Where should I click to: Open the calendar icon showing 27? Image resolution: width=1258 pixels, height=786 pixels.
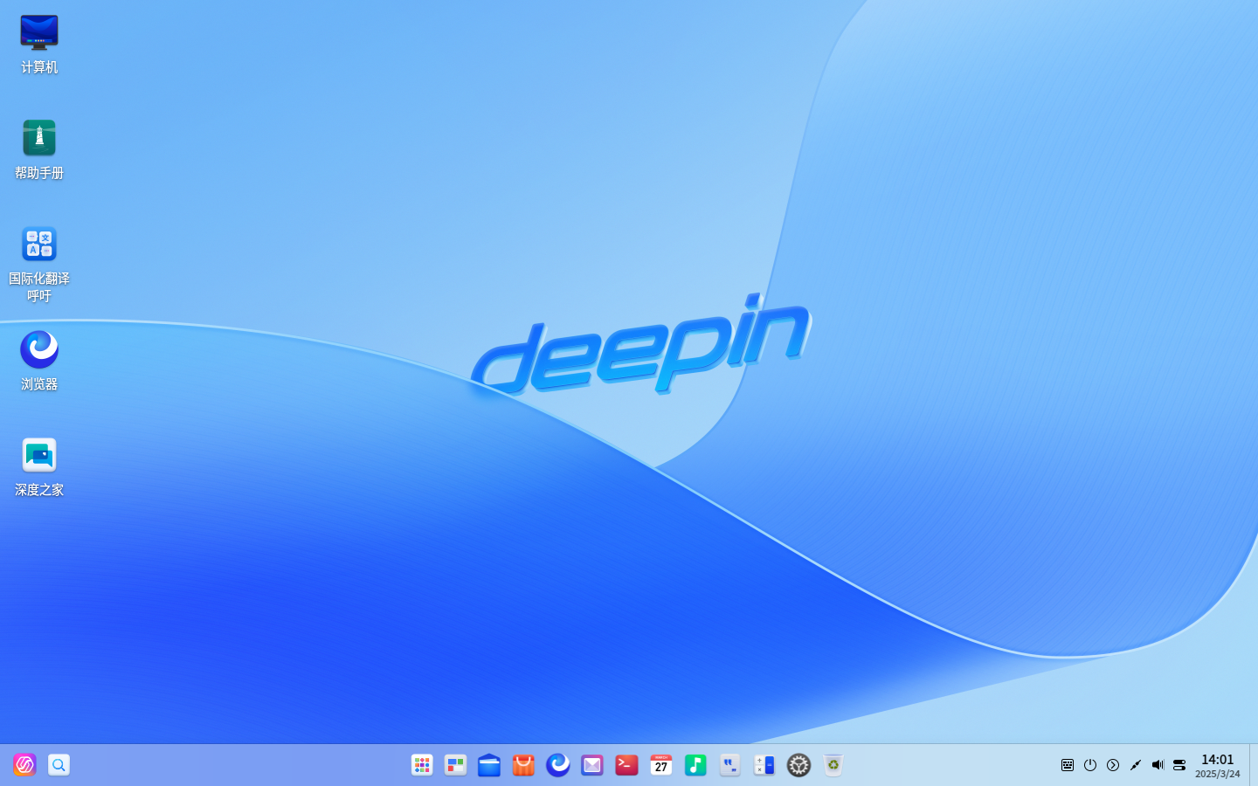661,765
